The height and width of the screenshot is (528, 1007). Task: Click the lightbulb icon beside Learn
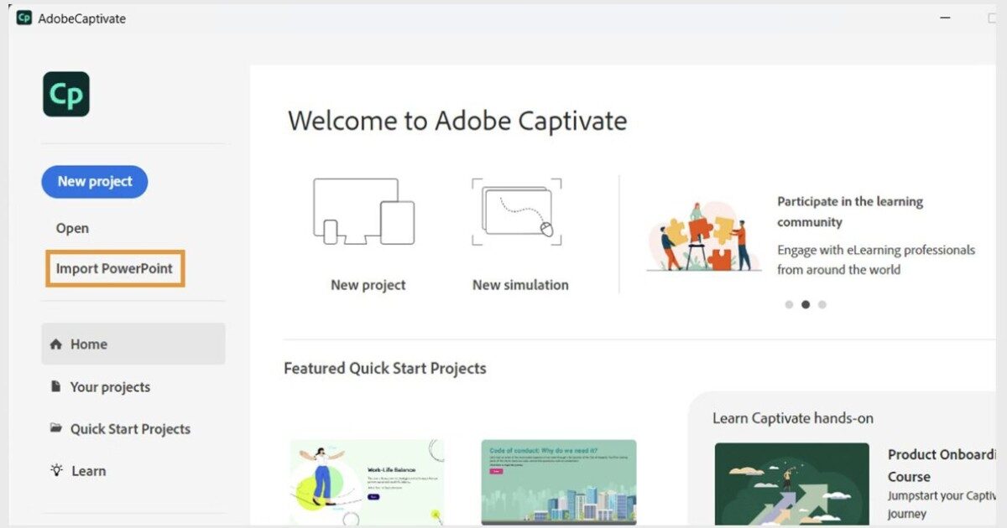click(x=56, y=470)
